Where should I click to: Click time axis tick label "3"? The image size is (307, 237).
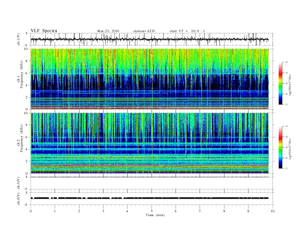tap(103, 211)
